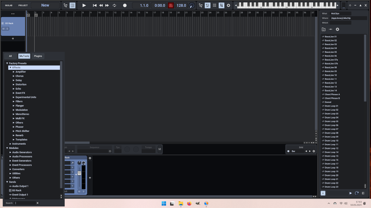Toggle the auto-audition 'A' button
The height and width of the screenshot is (208, 371).
pyautogui.click(x=323, y=193)
